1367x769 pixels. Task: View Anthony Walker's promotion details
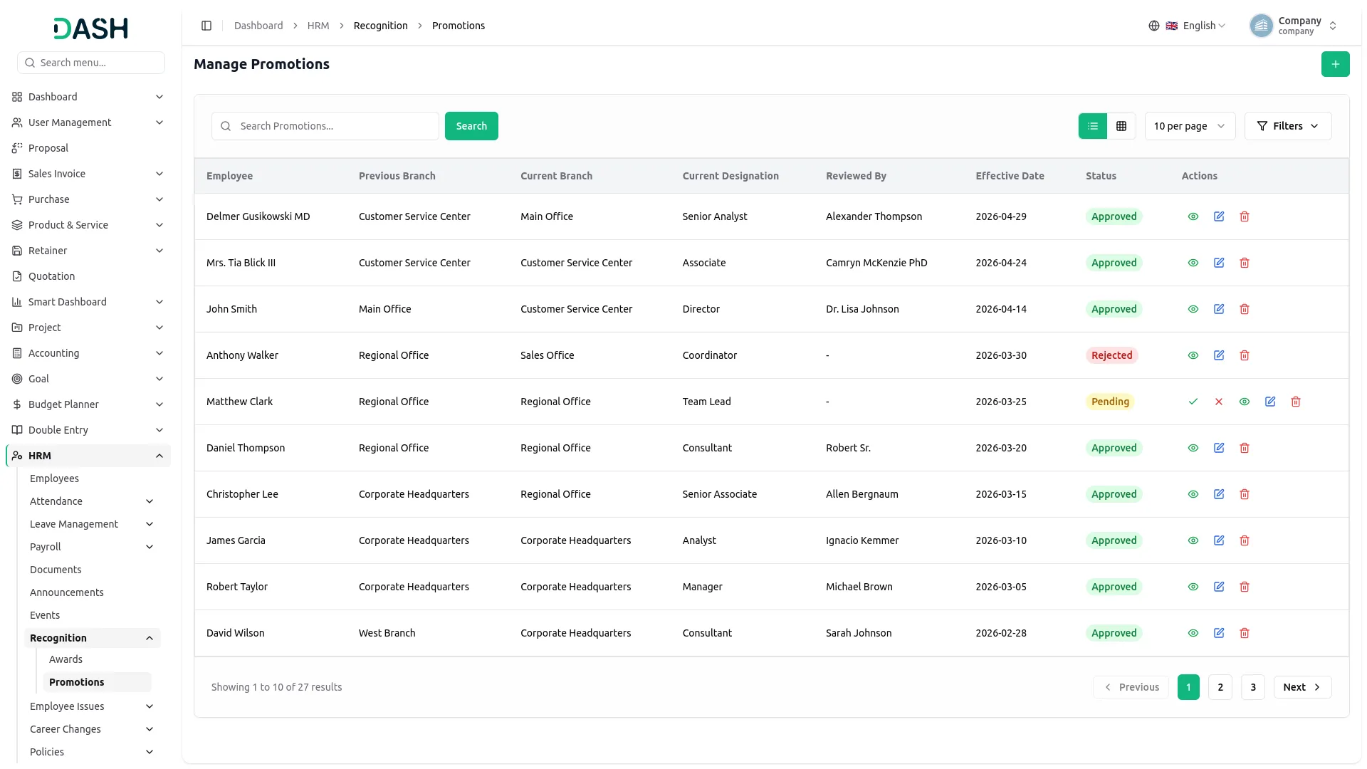click(1193, 355)
